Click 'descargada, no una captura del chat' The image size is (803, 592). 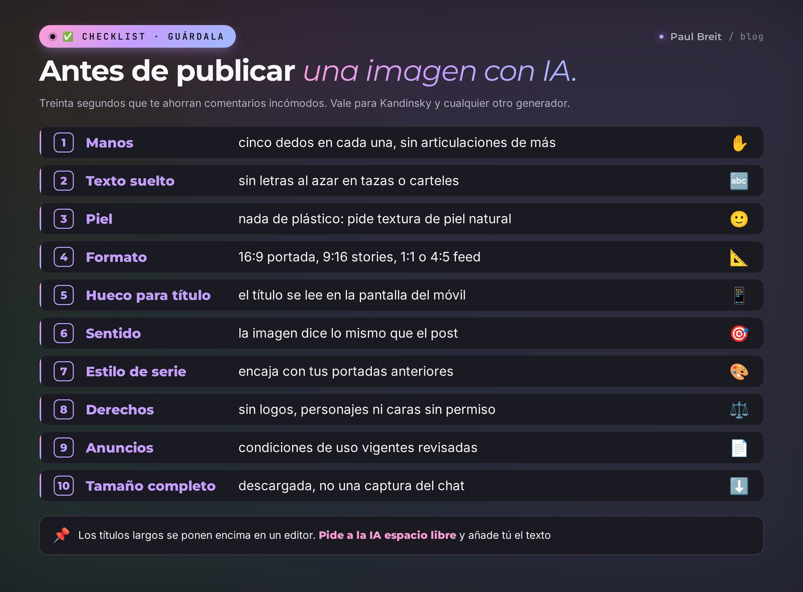click(x=351, y=486)
